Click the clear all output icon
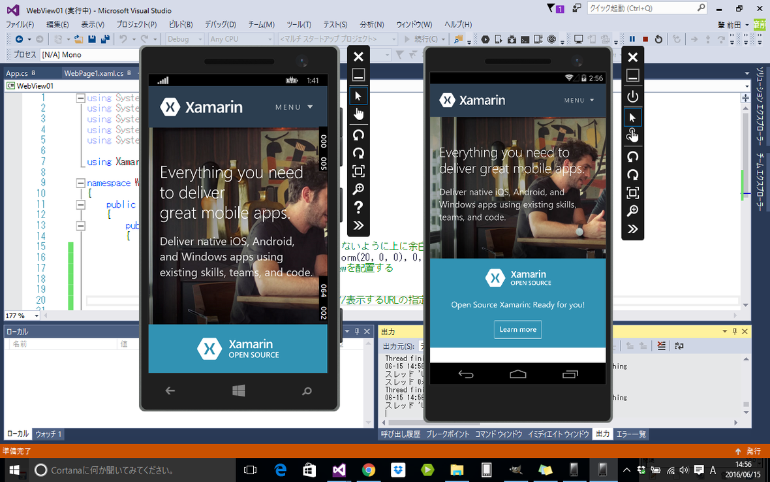Image resolution: width=770 pixels, height=482 pixels. point(661,345)
